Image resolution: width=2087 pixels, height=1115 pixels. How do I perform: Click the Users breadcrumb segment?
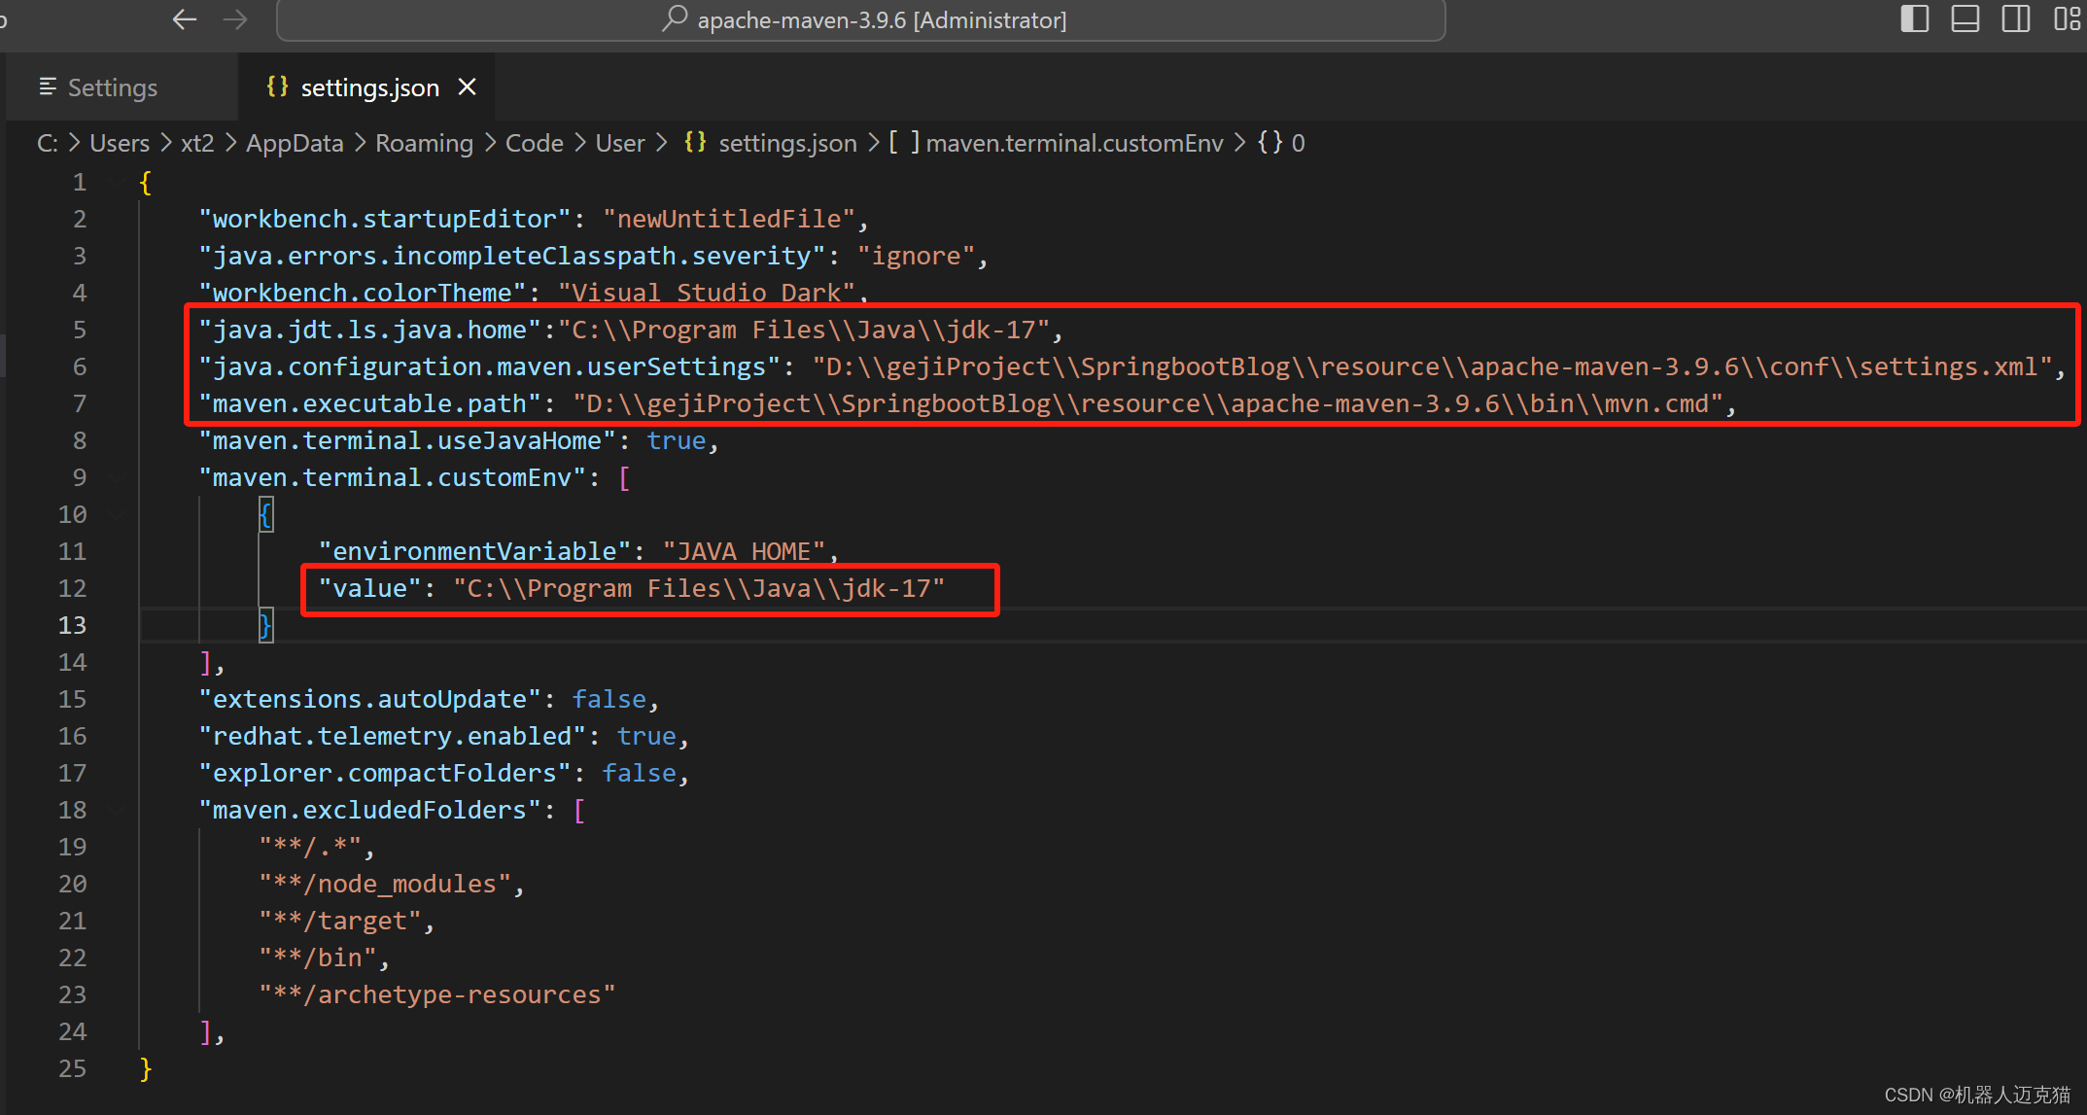point(120,143)
